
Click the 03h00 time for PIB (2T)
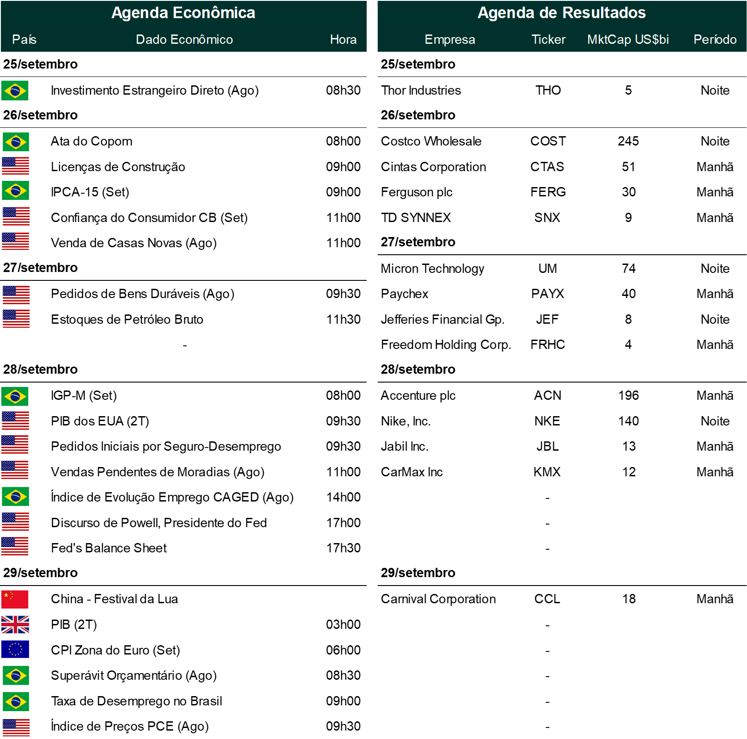point(343,624)
